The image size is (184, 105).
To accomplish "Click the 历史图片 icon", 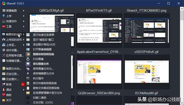I will [x=4, y=79].
